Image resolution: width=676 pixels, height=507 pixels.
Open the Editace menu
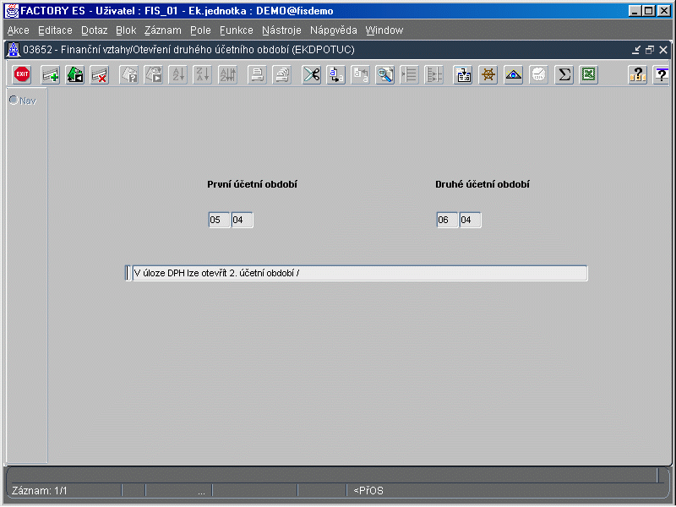click(x=55, y=30)
